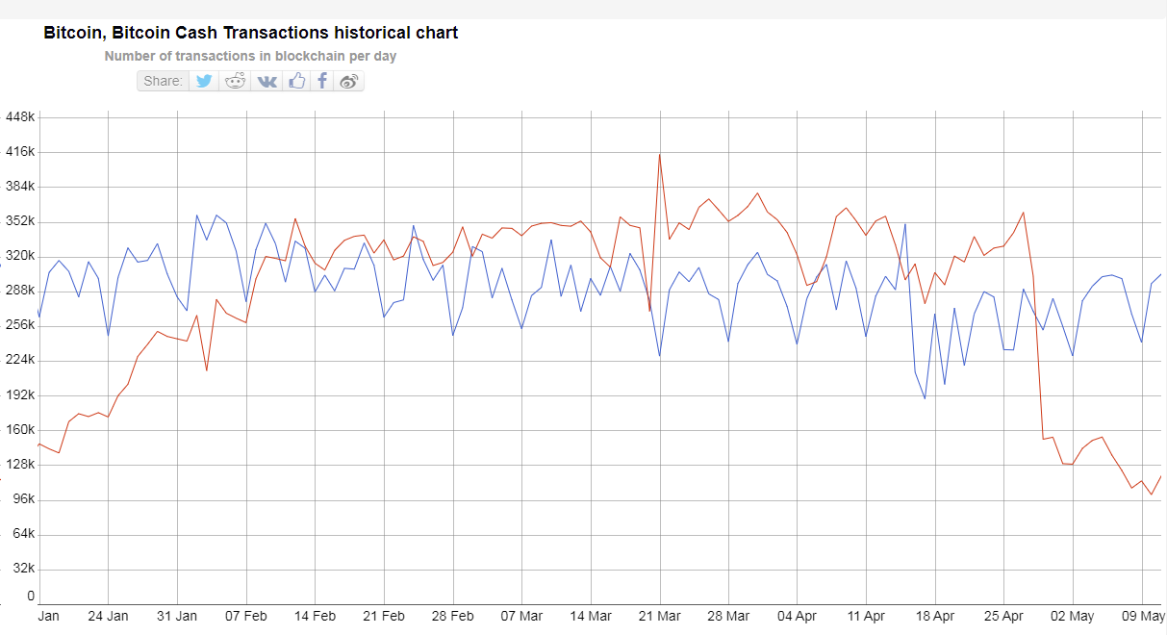Click subtitle 'Number of transactions in blockchain per day'

pos(250,56)
